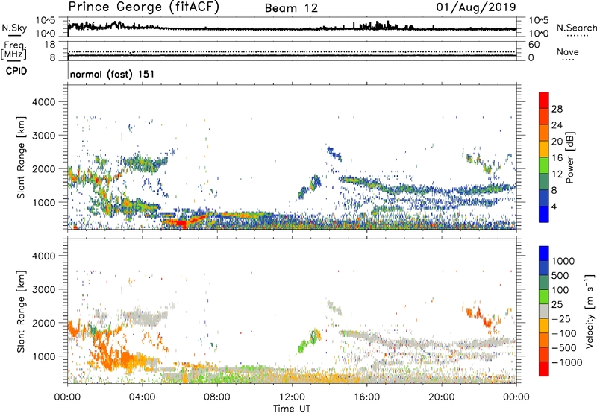
Task: Click the 'Velocity [m s⁻¹]' colorbar label
Action: tap(590, 311)
